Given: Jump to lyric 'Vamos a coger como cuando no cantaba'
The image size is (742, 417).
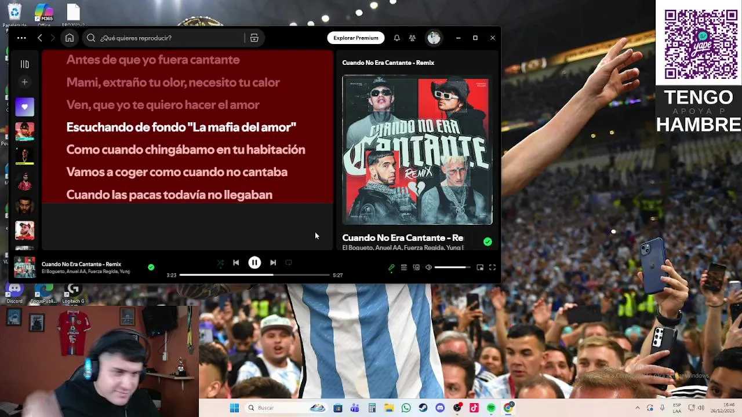Looking at the screenshot, I should tap(177, 172).
